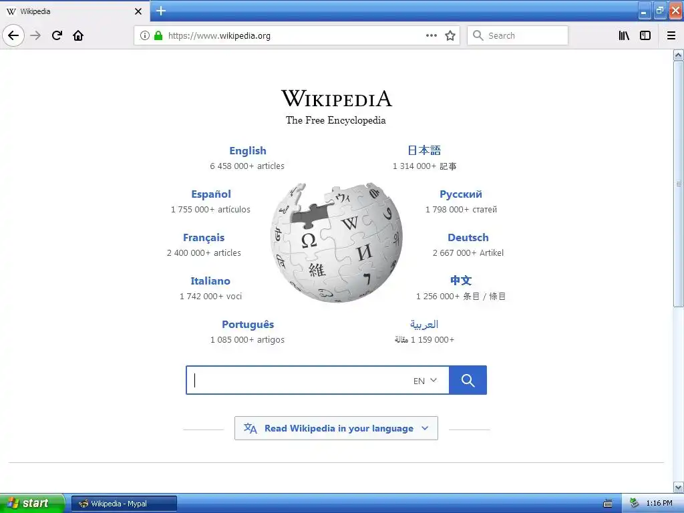Screen dimensions: 684x513
Task: Open the Chinese 中文 Wikipedia link
Action: [461, 281]
